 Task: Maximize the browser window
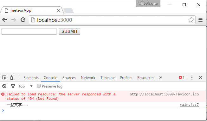click(x=184, y=5)
